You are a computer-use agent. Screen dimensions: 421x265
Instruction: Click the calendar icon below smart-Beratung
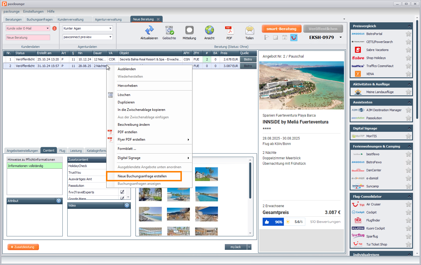[x=285, y=37]
